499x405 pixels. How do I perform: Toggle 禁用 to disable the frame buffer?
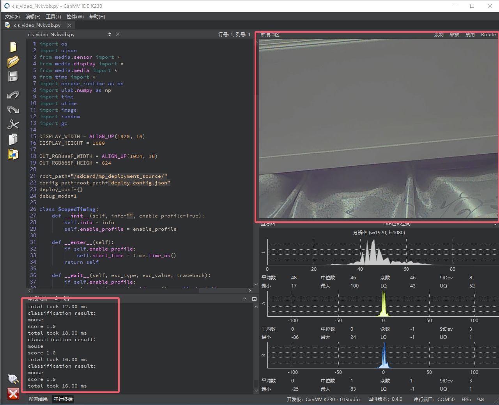click(x=470, y=35)
